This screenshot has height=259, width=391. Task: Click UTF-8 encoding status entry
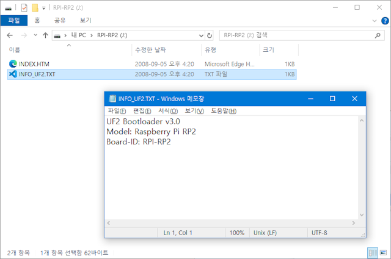pos(319,233)
